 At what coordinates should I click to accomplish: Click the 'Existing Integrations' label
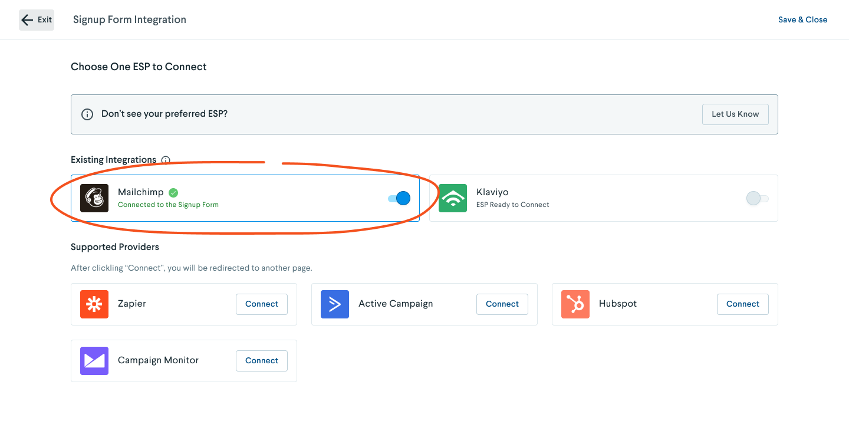pyautogui.click(x=113, y=160)
